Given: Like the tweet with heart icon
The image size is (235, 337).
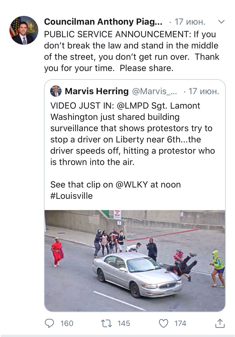Looking at the screenshot, I should tap(164, 323).
